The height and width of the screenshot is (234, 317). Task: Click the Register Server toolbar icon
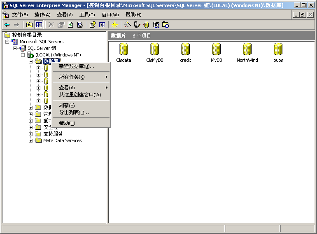[137, 25]
